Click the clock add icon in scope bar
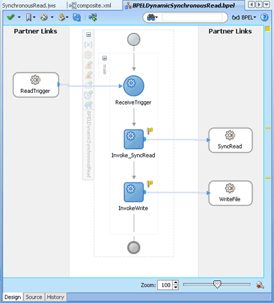 pyautogui.click(x=88, y=94)
